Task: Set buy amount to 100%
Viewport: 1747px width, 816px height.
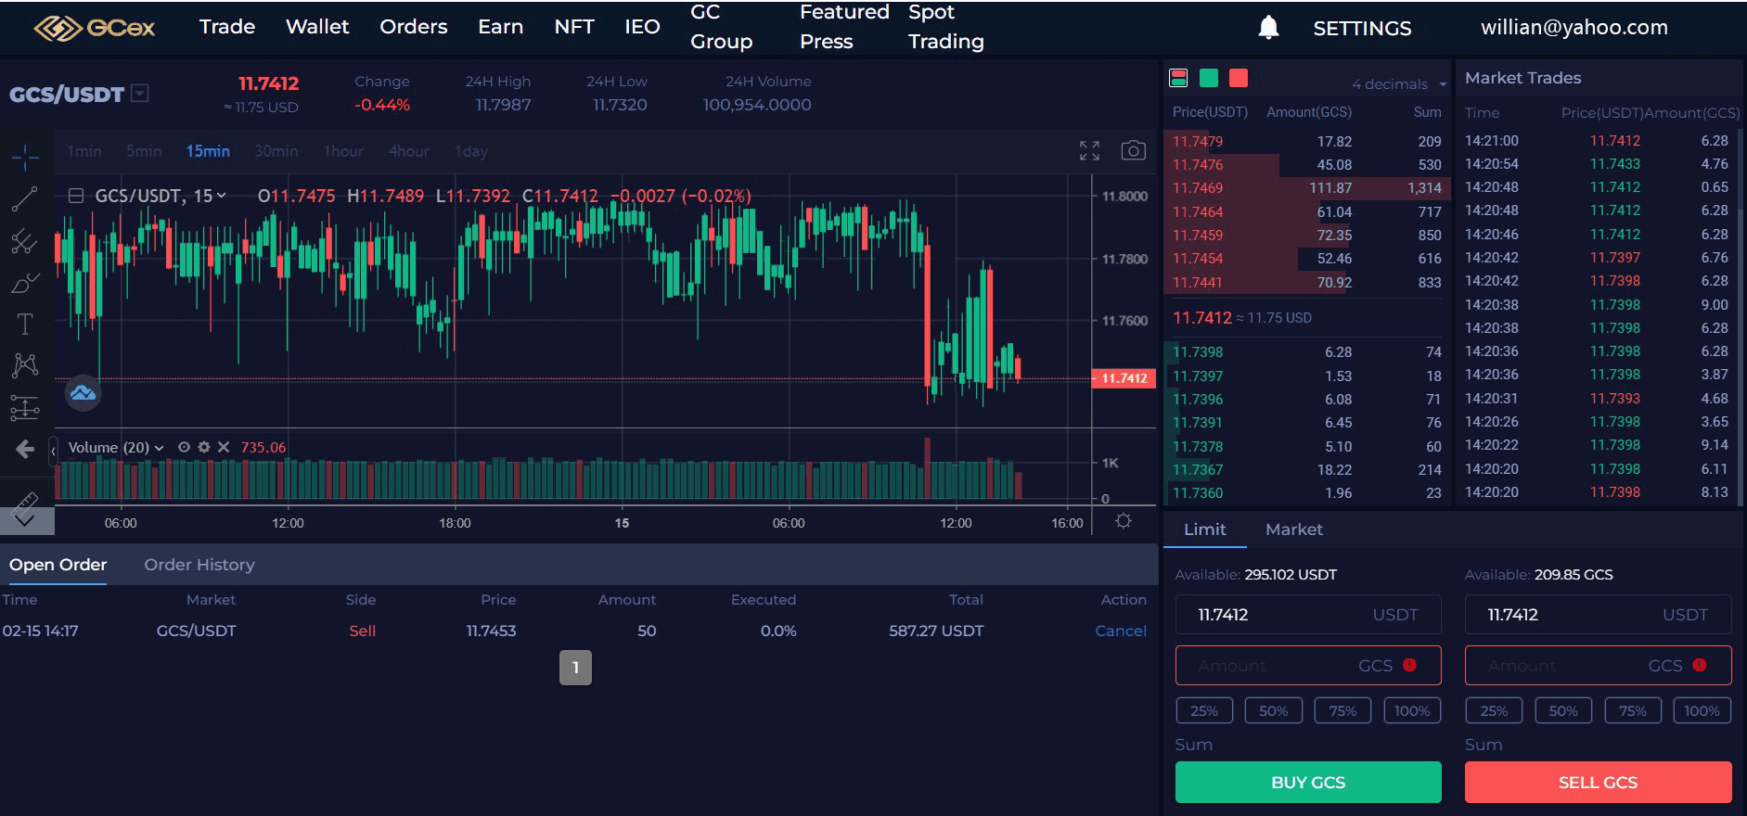Action: click(1412, 710)
